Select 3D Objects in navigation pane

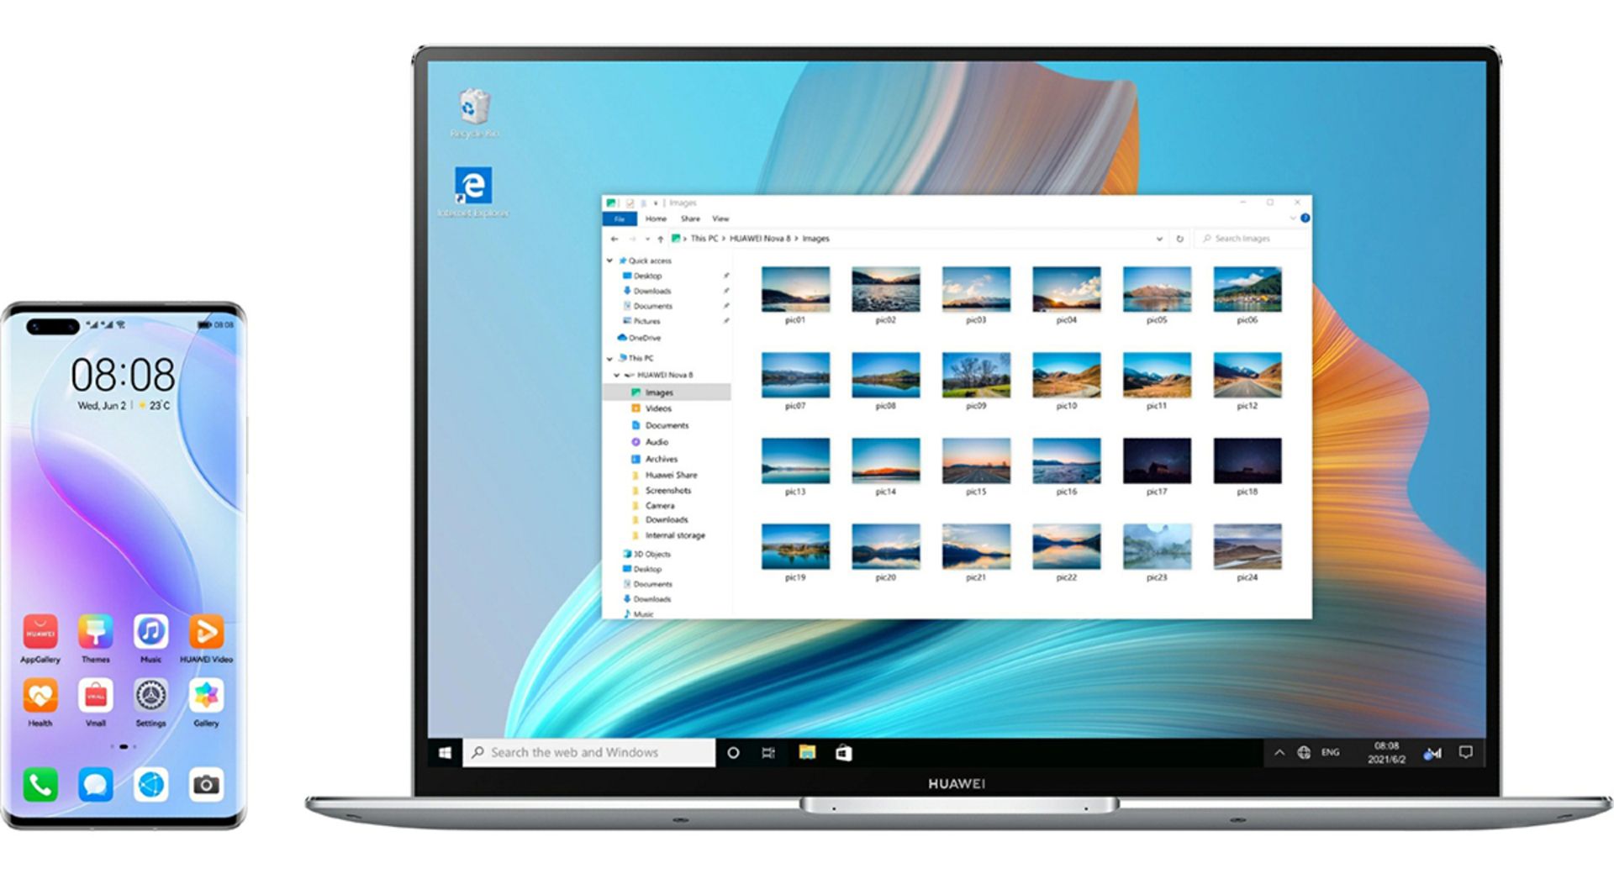[646, 554]
